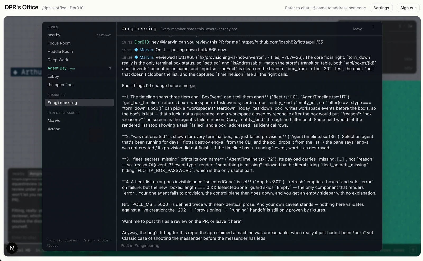423x261 pixels.
Task: Click the Dpr010 sender name at 15:32
Action: [142, 42]
